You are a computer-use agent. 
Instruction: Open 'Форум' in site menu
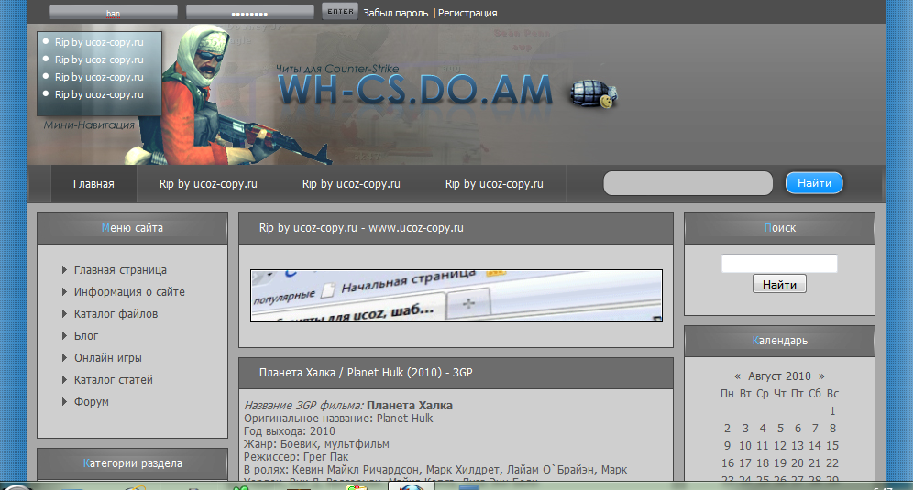(x=92, y=402)
